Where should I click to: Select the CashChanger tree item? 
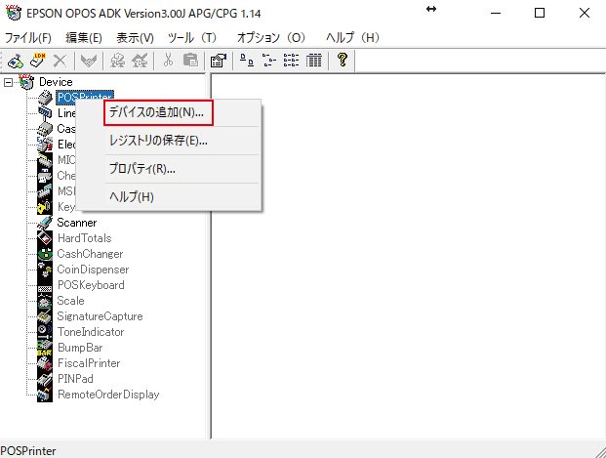[x=90, y=254]
